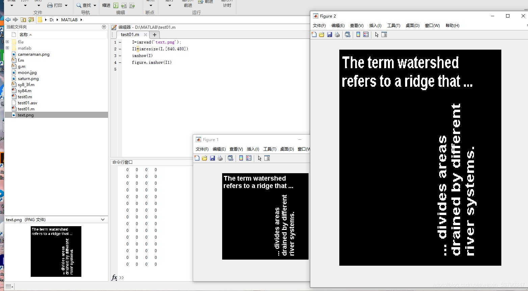Click the increase indent icon

(x=124, y=5)
